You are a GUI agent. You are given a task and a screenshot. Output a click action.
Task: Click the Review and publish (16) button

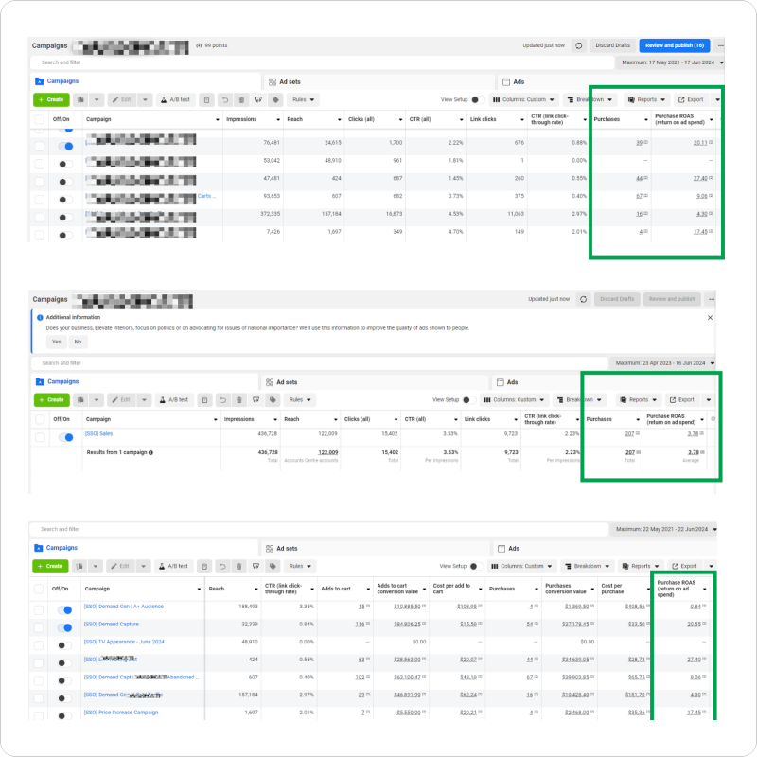coord(674,45)
